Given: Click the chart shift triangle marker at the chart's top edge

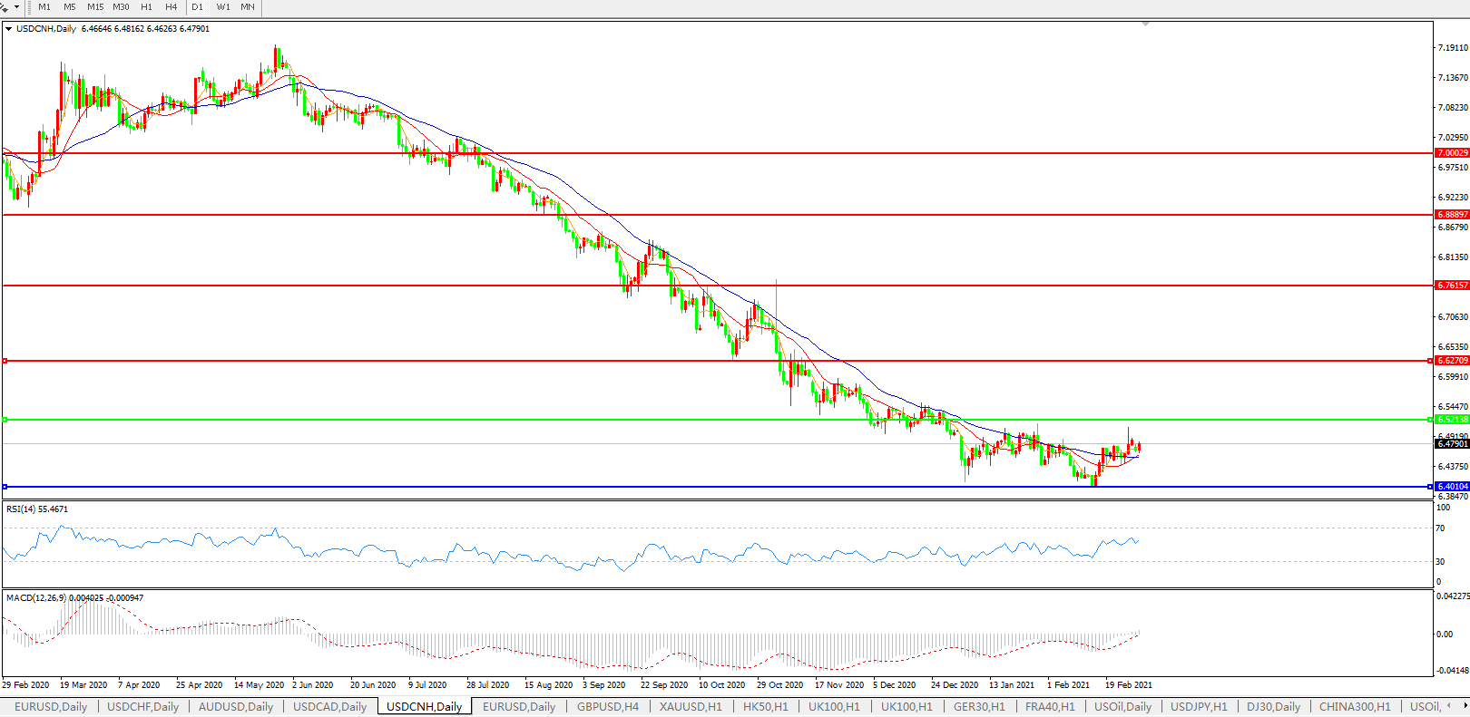Looking at the screenshot, I should point(1145,24).
